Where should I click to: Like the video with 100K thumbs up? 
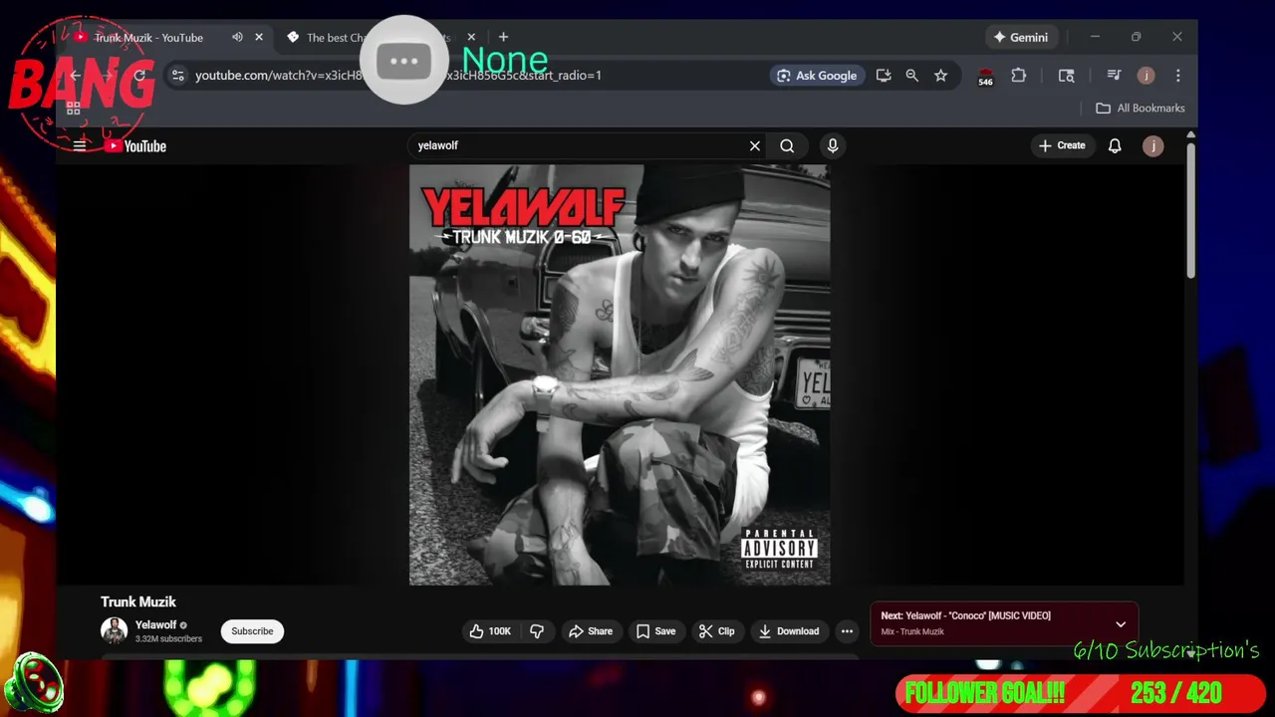click(489, 631)
